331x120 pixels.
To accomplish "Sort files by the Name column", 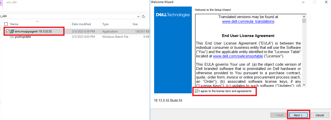I will (14, 24).
